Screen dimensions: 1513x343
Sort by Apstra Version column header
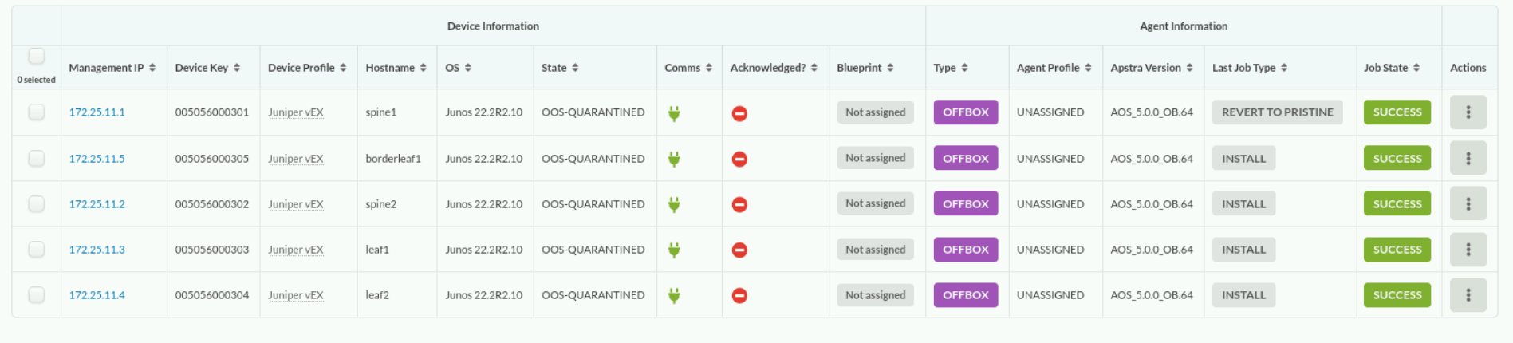pyautogui.click(x=1152, y=68)
